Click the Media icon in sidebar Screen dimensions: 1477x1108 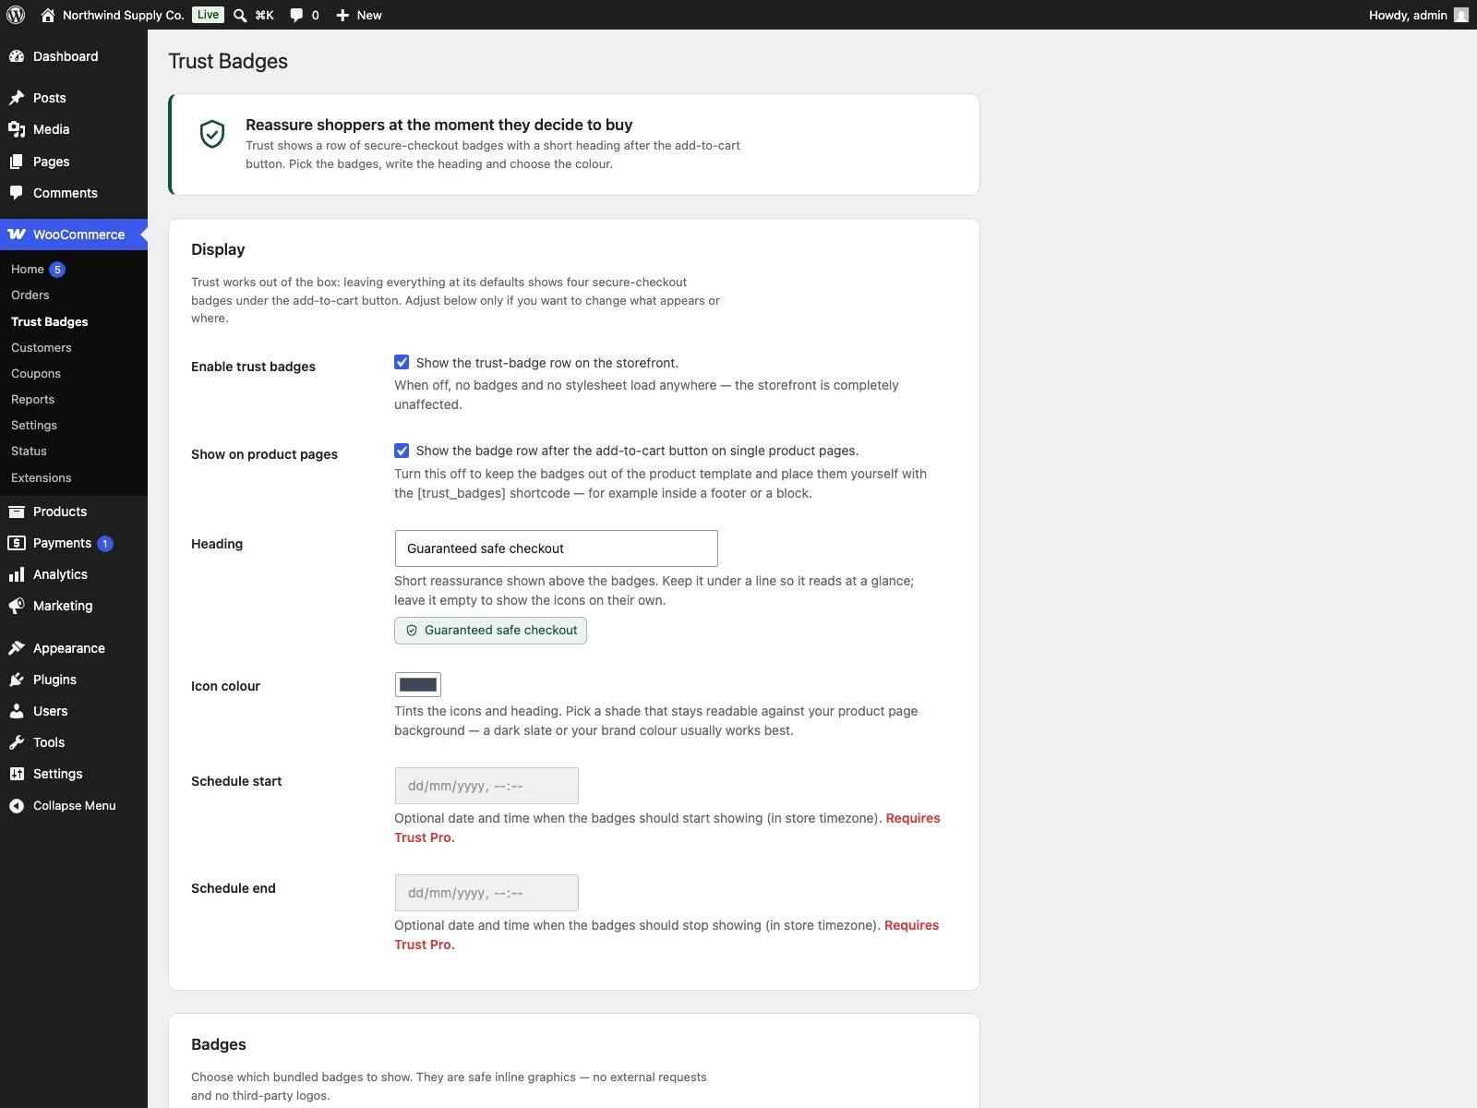(x=17, y=129)
